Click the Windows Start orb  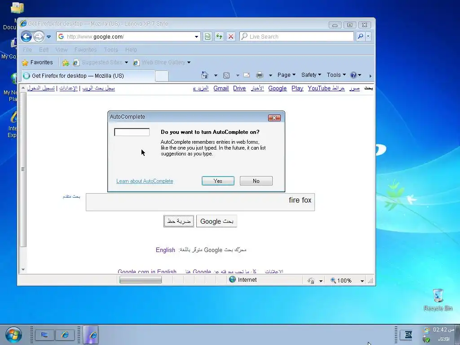13,335
